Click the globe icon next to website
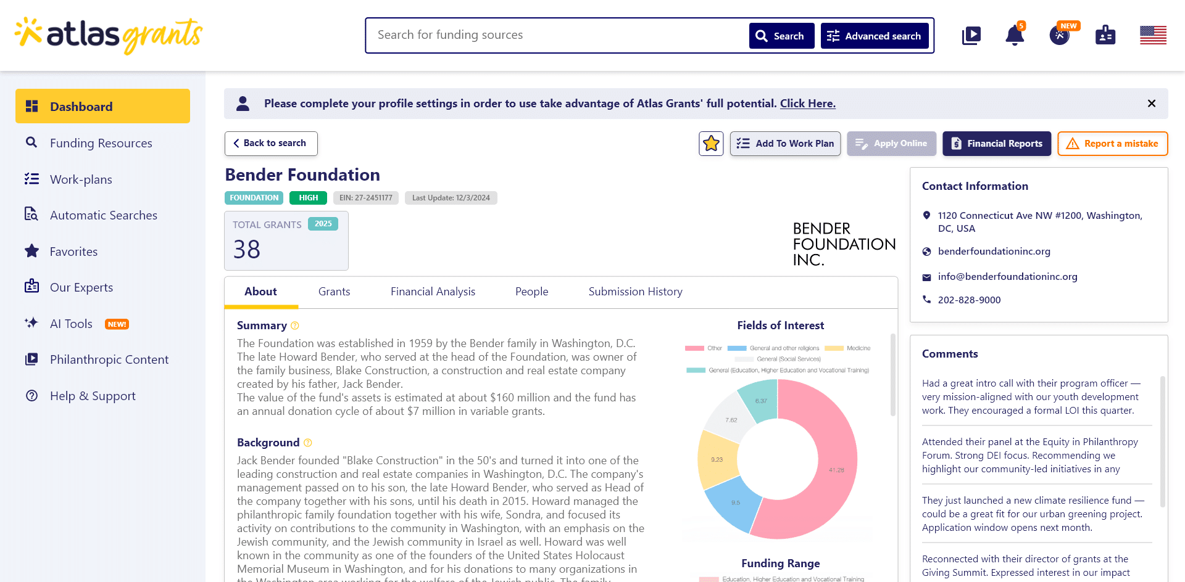1185x582 pixels. pos(926,252)
